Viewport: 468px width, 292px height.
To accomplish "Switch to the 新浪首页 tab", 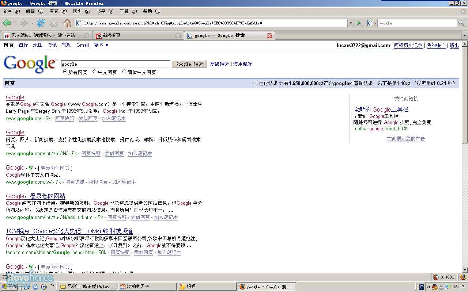I will point(138,35).
